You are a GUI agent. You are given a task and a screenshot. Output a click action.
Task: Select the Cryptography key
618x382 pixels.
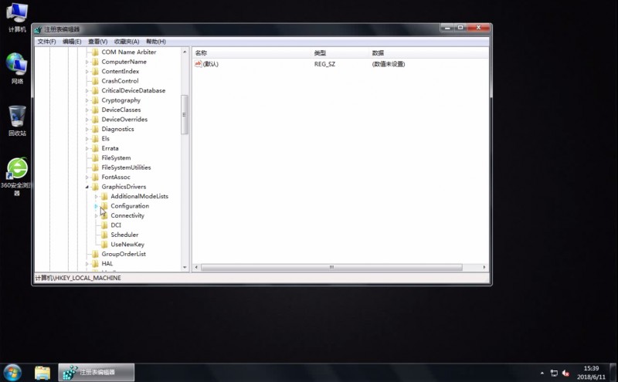click(x=121, y=100)
